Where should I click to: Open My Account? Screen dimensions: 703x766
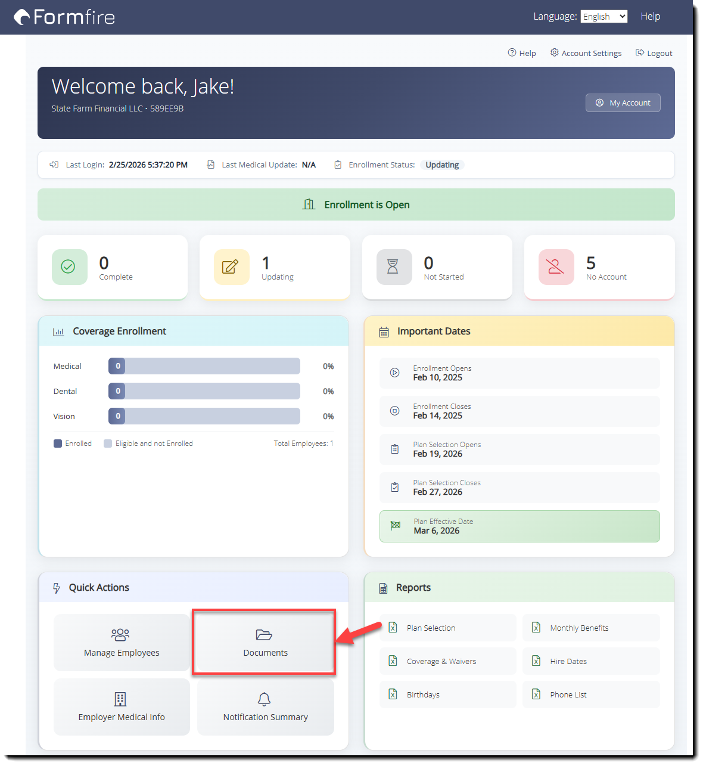(623, 103)
